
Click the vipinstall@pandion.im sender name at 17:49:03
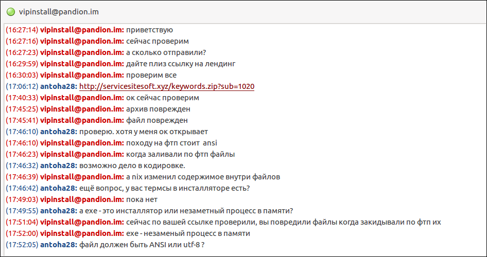tap(82, 199)
